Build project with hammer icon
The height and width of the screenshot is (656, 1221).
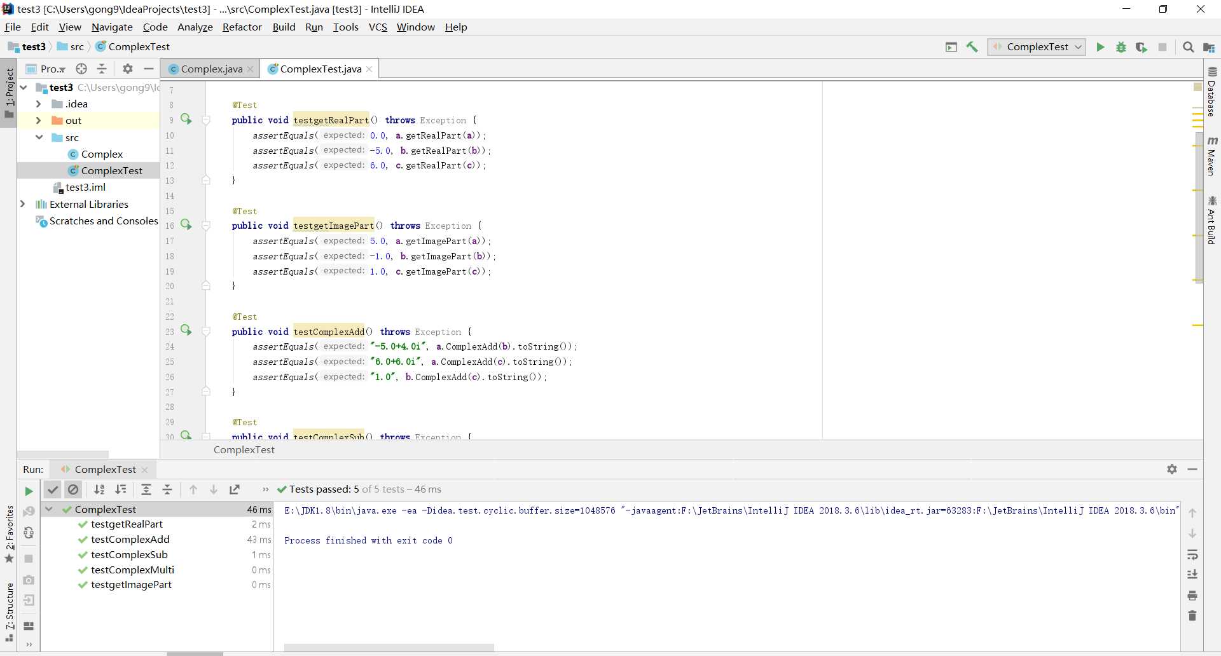pos(972,47)
